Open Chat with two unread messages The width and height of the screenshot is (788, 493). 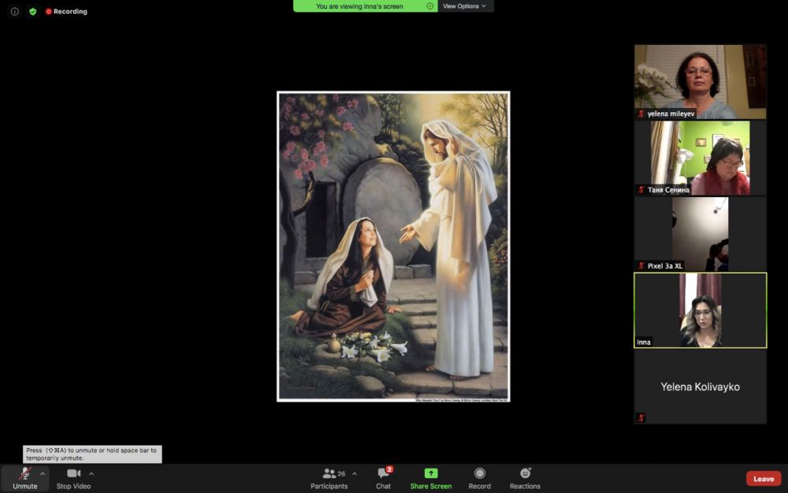point(384,479)
